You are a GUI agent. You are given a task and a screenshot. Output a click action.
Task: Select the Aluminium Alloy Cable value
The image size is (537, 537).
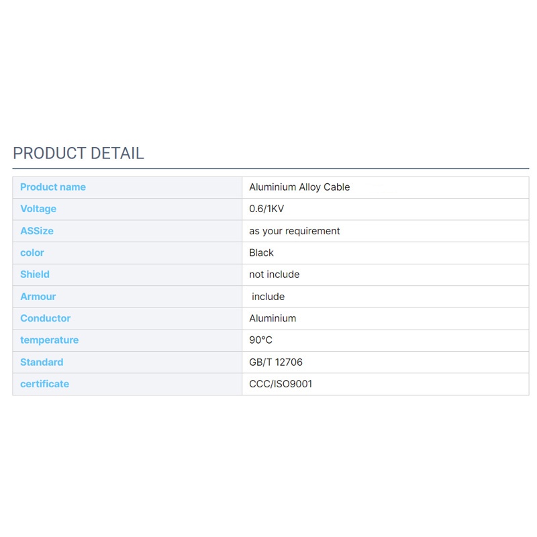(299, 187)
